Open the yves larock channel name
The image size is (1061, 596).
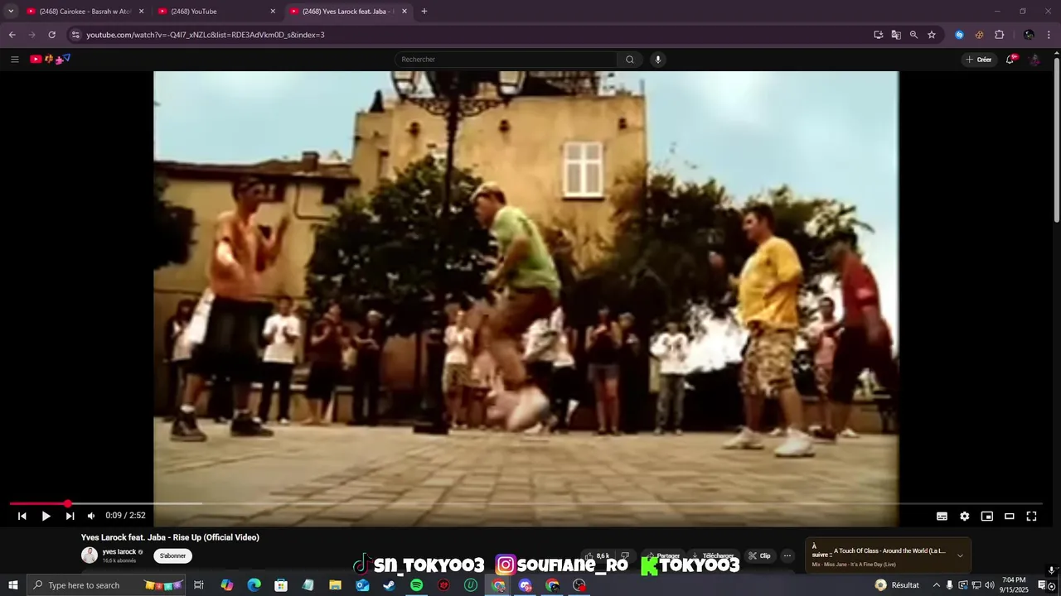(x=119, y=551)
